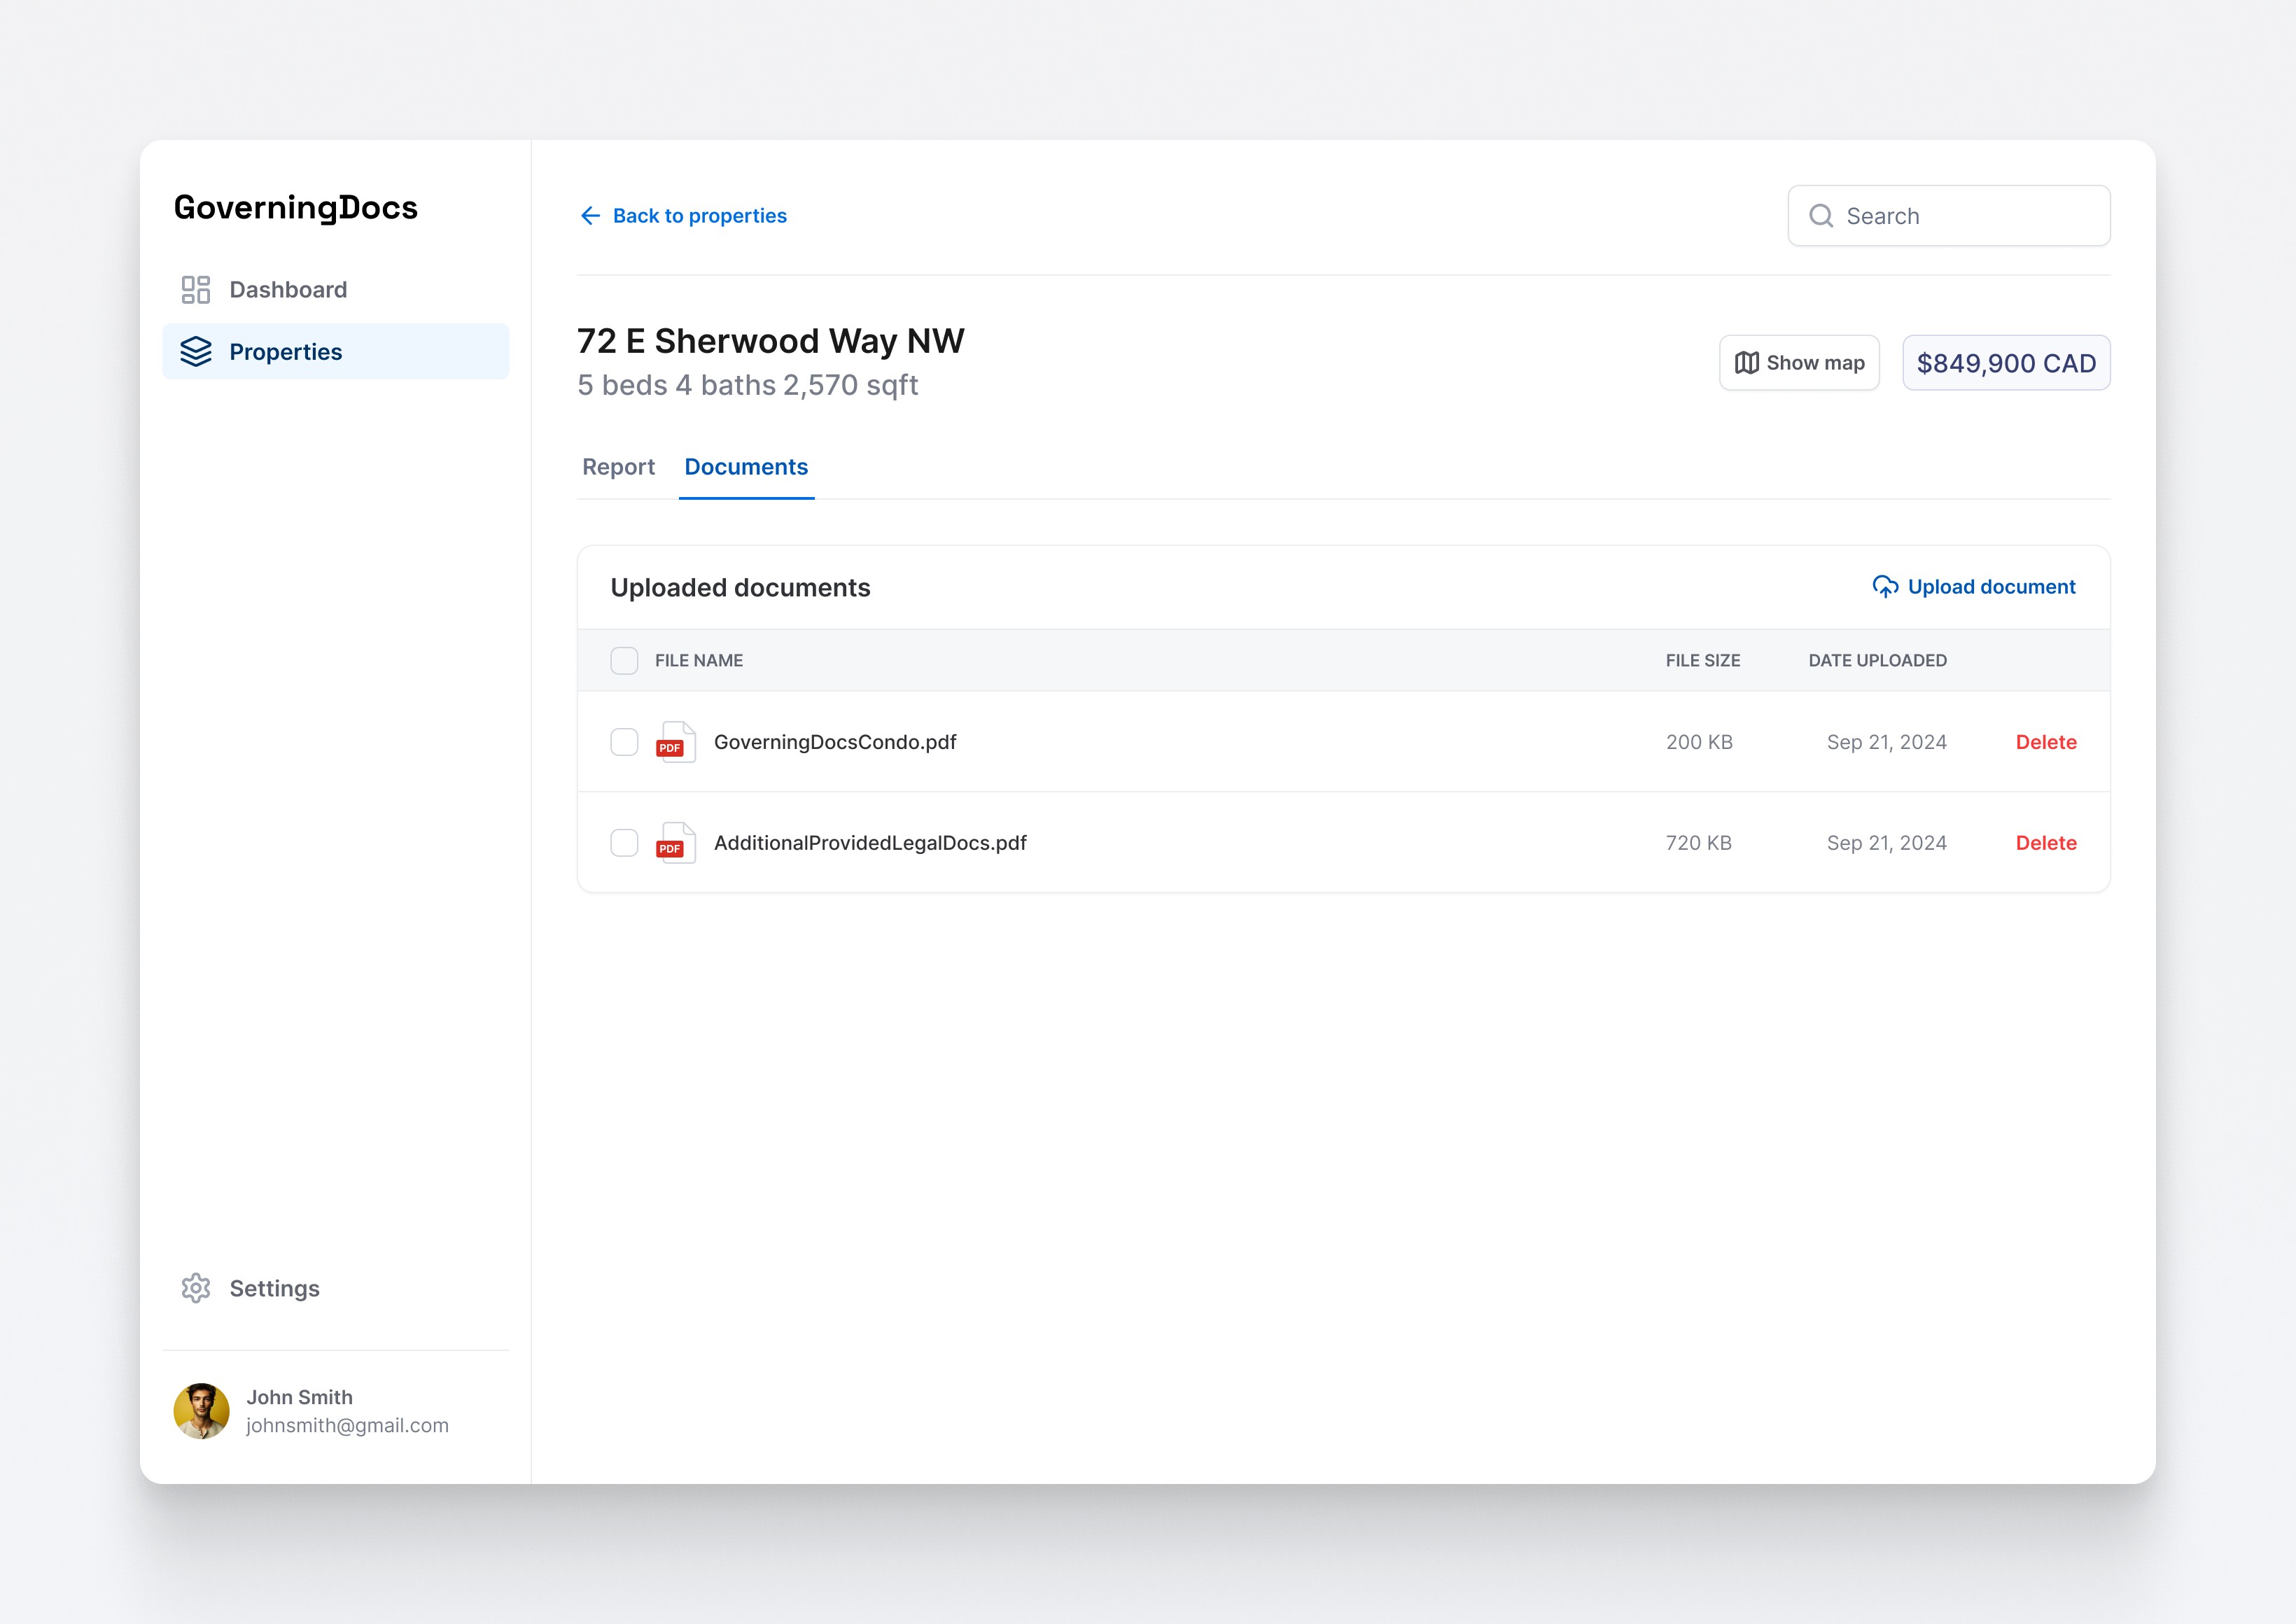Delete the GoverningDocsCondo.pdf file
The image size is (2296, 1624).
[x=2045, y=742]
